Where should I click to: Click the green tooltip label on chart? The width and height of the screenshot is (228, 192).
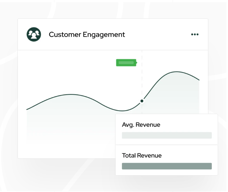126,63
